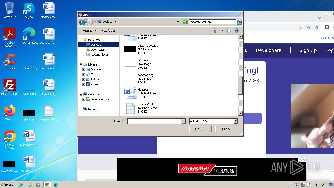Select the publishingin desktop Word document
The image size is (334, 188).
click(x=29, y=138)
